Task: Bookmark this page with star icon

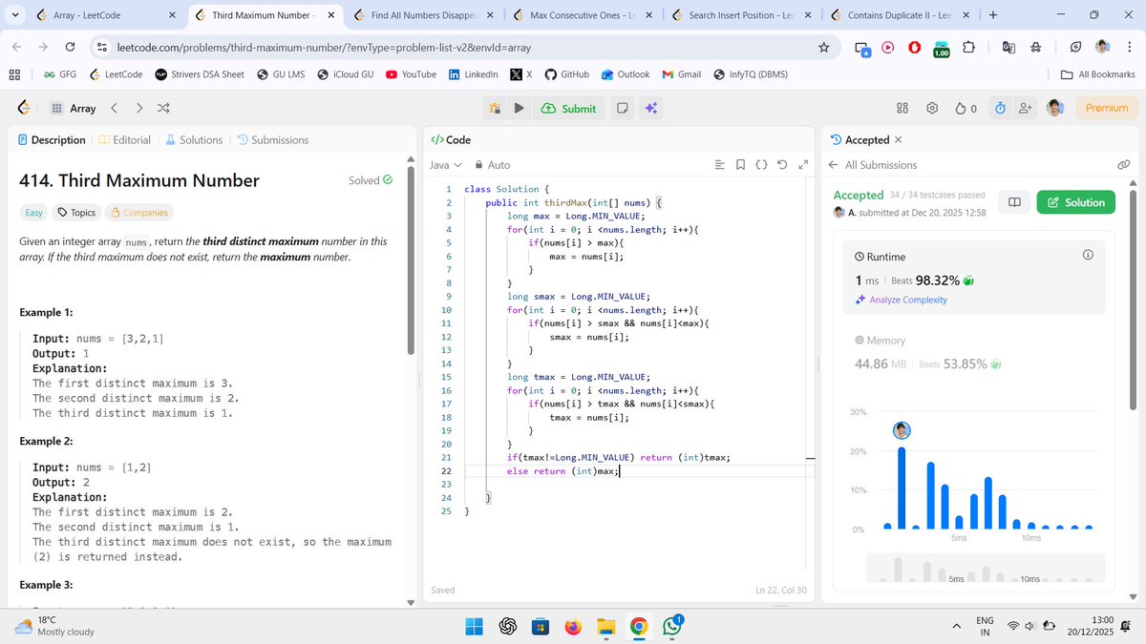Action: (x=823, y=47)
